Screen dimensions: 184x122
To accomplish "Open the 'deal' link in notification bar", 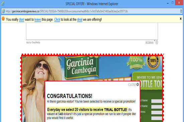I will [80, 19].
